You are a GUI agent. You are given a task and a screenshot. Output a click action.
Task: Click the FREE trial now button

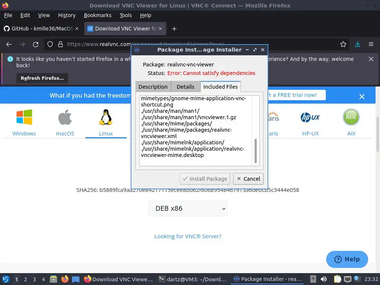297,95
